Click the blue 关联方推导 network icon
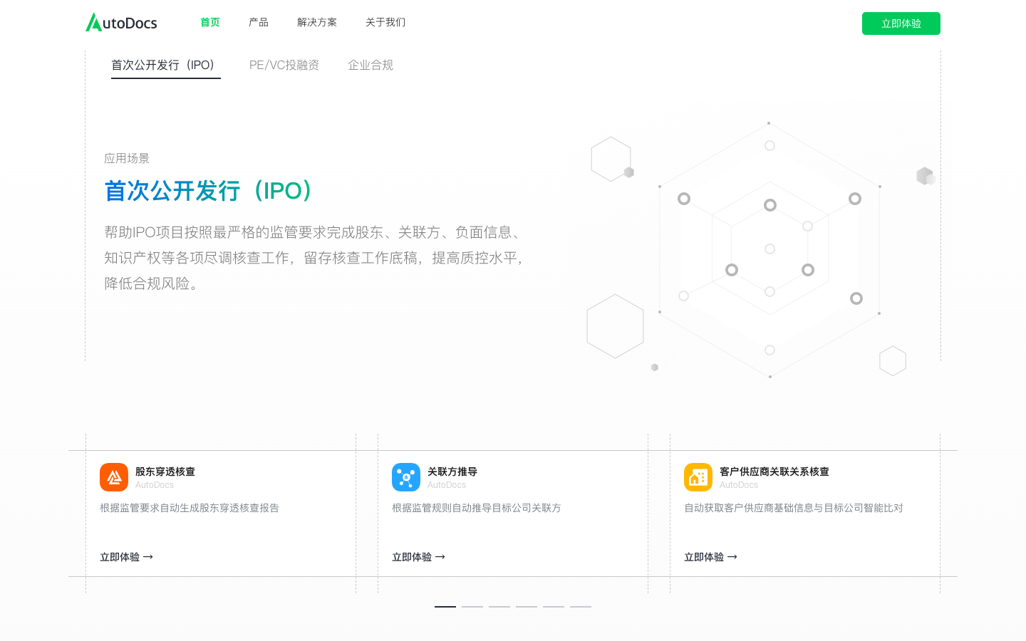The width and height of the screenshot is (1026, 641). [x=406, y=477]
